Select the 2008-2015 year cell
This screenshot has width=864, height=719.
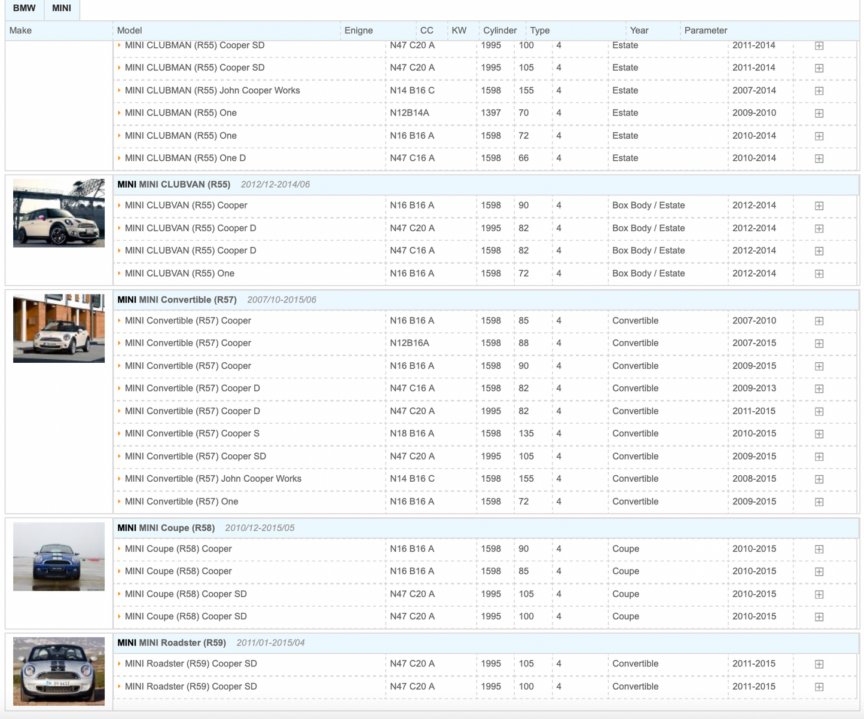(x=754, y=479)
